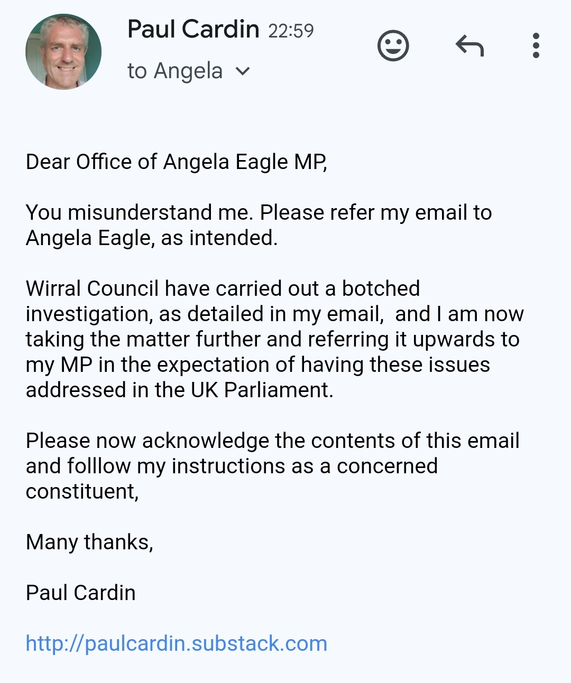
Task: Click the "Angela Eagle, as intended." line
Action: tap(152, 238)
